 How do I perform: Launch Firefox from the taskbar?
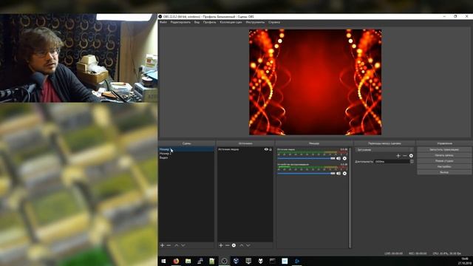(176, 261)
